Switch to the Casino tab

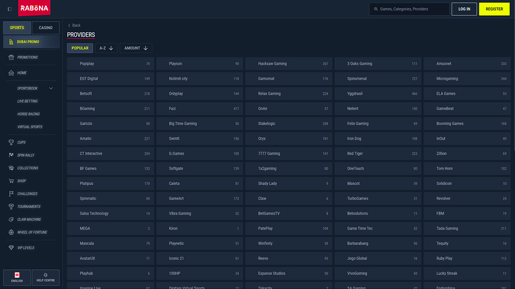(46, 28)
